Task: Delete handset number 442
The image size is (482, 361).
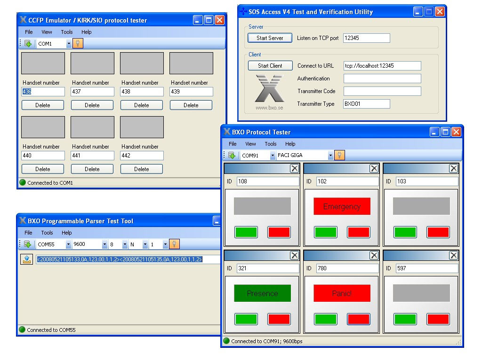Action: [x=141, y=169]
